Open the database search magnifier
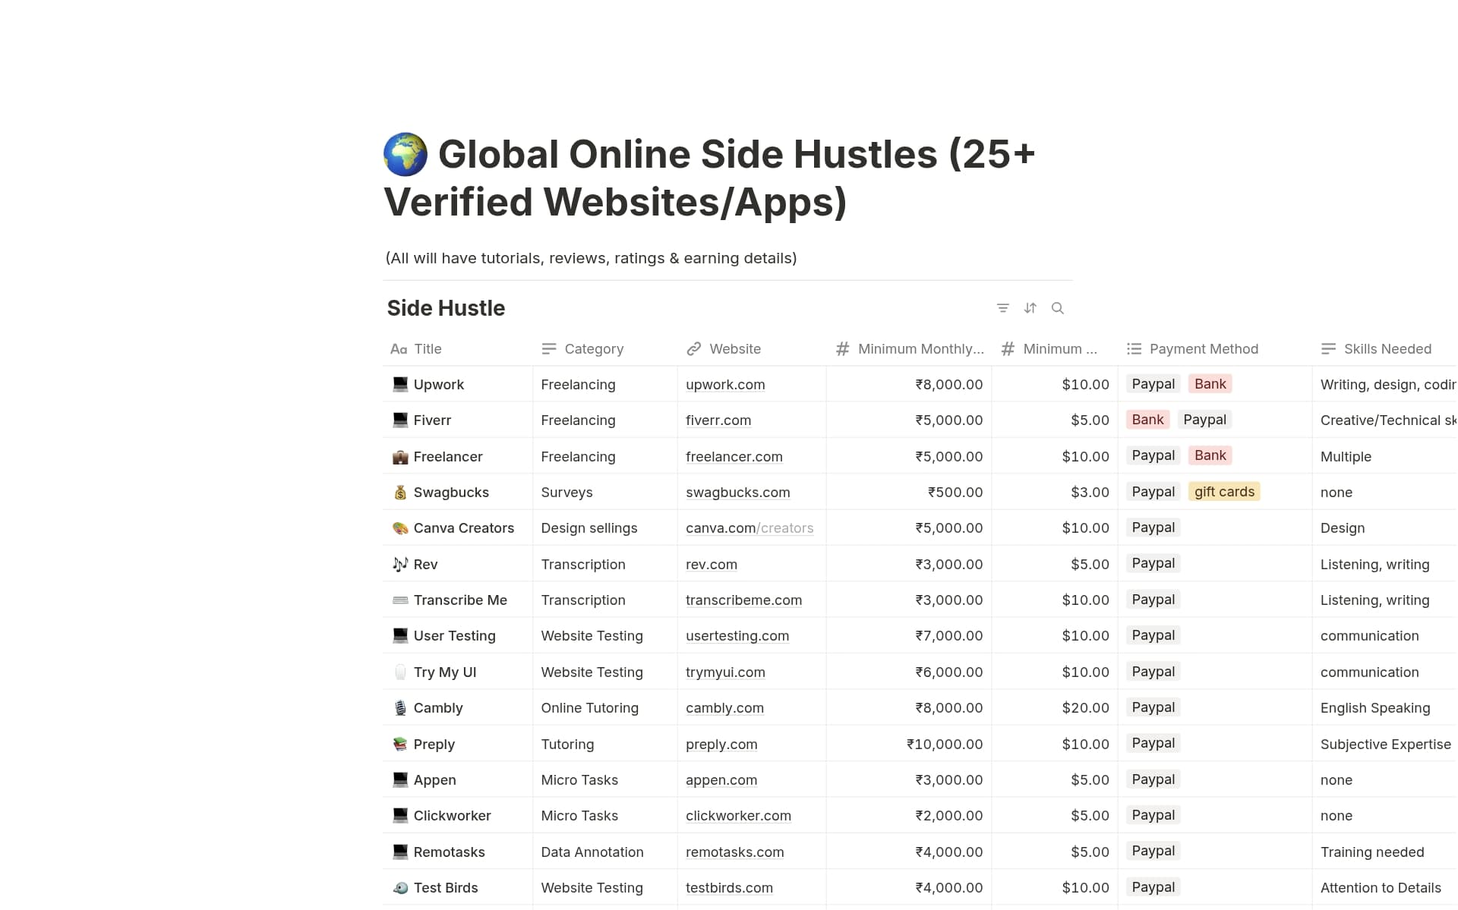 (x=1057, y=308)
